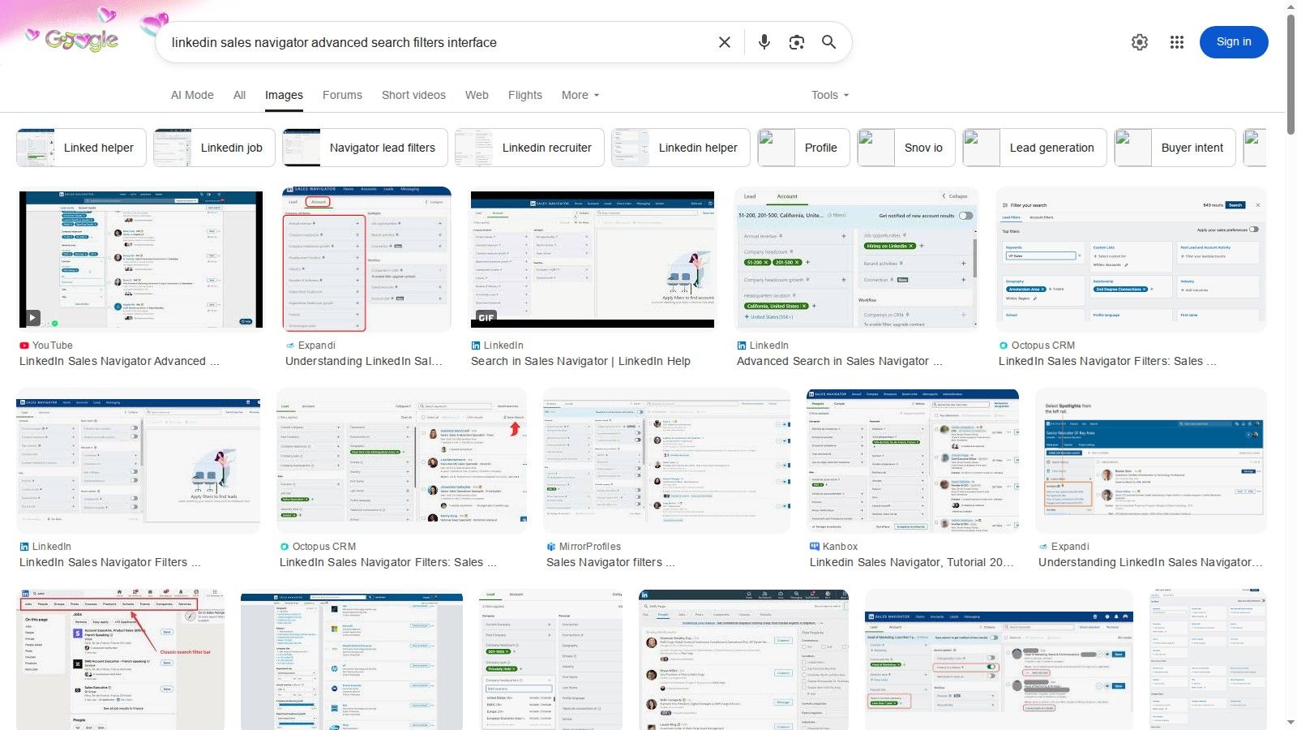The height and width of the screenshot is (730, 1297).
Task: Click the scrollbar down arrow
Action: 1291,723
